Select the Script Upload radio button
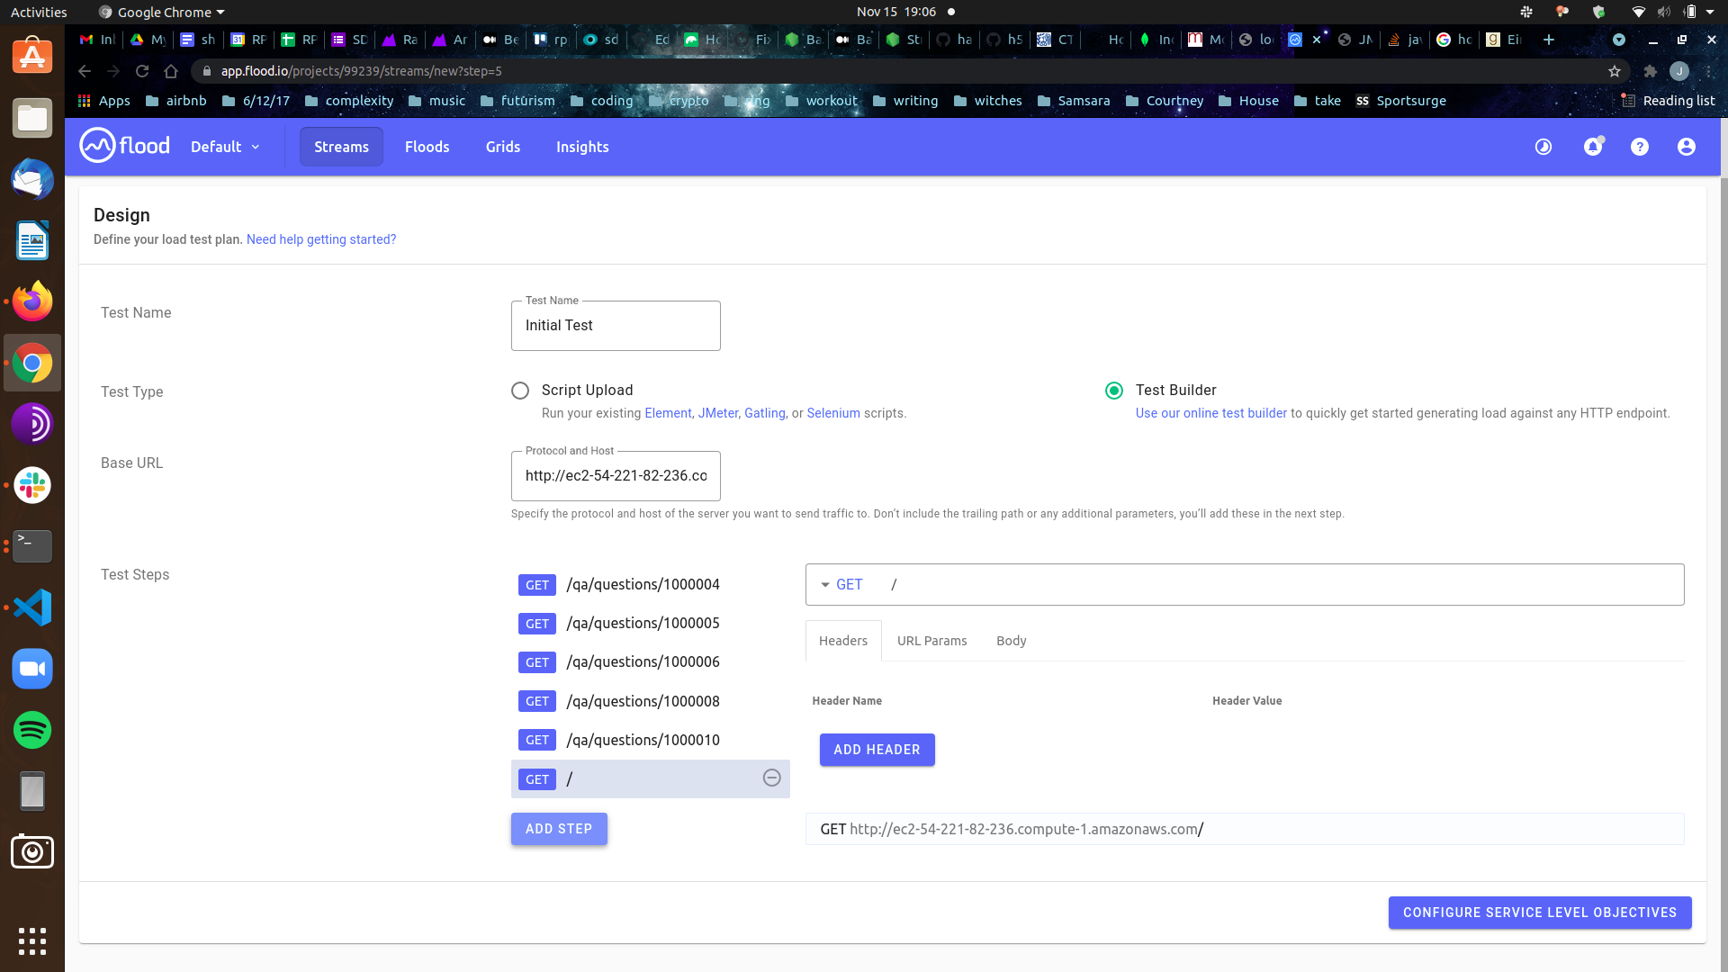Image resolution: width=1728 pixels, height=972 pixels. 519,391
